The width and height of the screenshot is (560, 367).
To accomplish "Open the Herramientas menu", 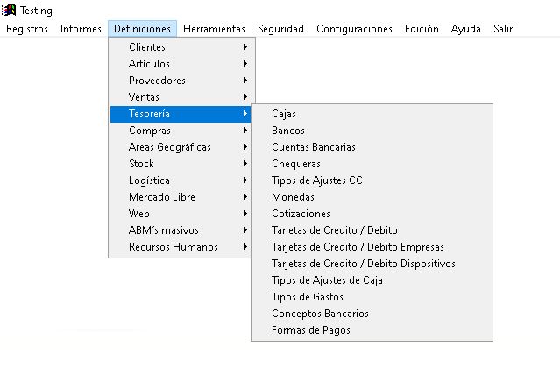I will click(214, 29).
